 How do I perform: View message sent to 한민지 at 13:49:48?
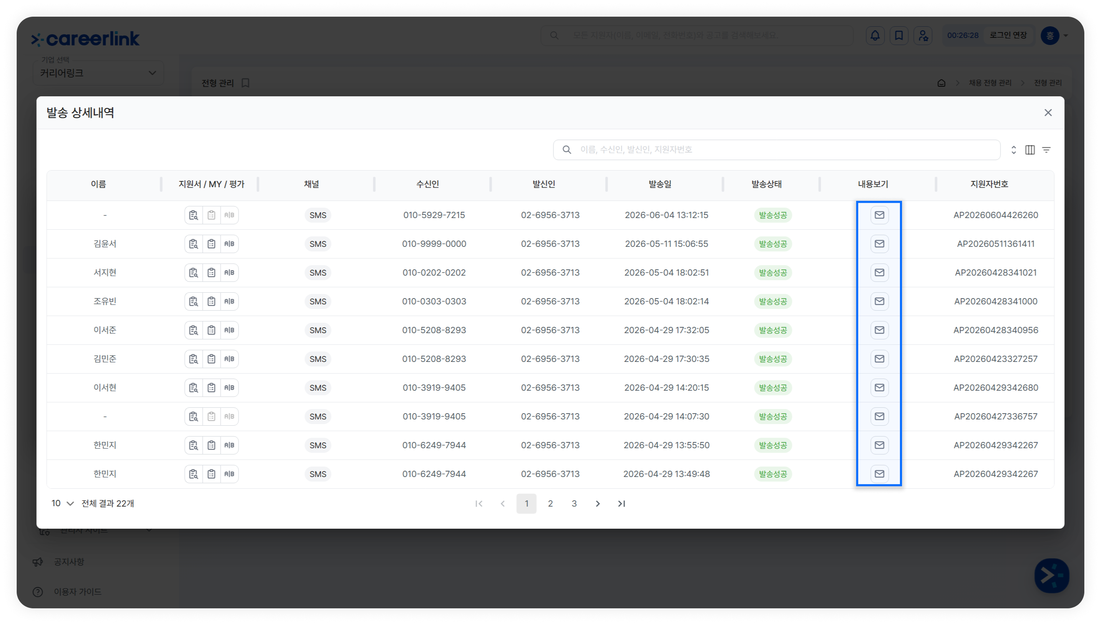click(879, 474)
